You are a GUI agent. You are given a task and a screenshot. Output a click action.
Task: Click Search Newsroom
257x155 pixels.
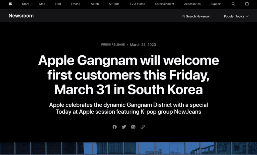pos(197,16)
